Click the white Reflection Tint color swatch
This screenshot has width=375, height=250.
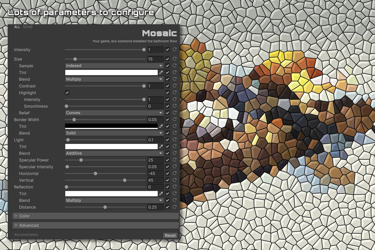point(111,194)
